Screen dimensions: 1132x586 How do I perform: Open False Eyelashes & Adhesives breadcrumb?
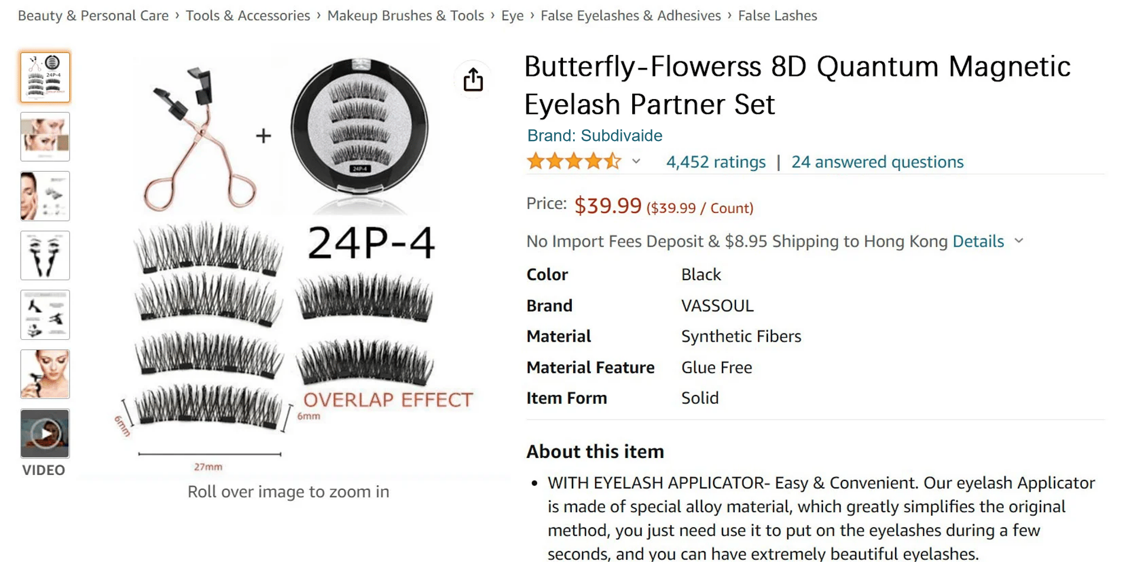(x=630, y=15)
